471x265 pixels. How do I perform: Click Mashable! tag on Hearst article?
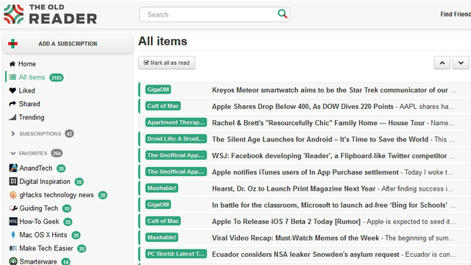162,188
